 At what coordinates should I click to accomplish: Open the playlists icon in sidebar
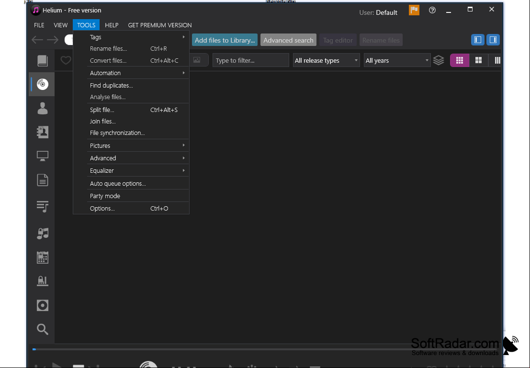[x=42, y=206]
